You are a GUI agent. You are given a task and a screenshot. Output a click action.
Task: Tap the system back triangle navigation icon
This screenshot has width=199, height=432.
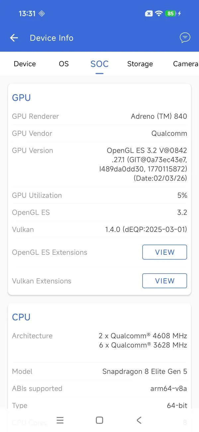pos(139,420)
